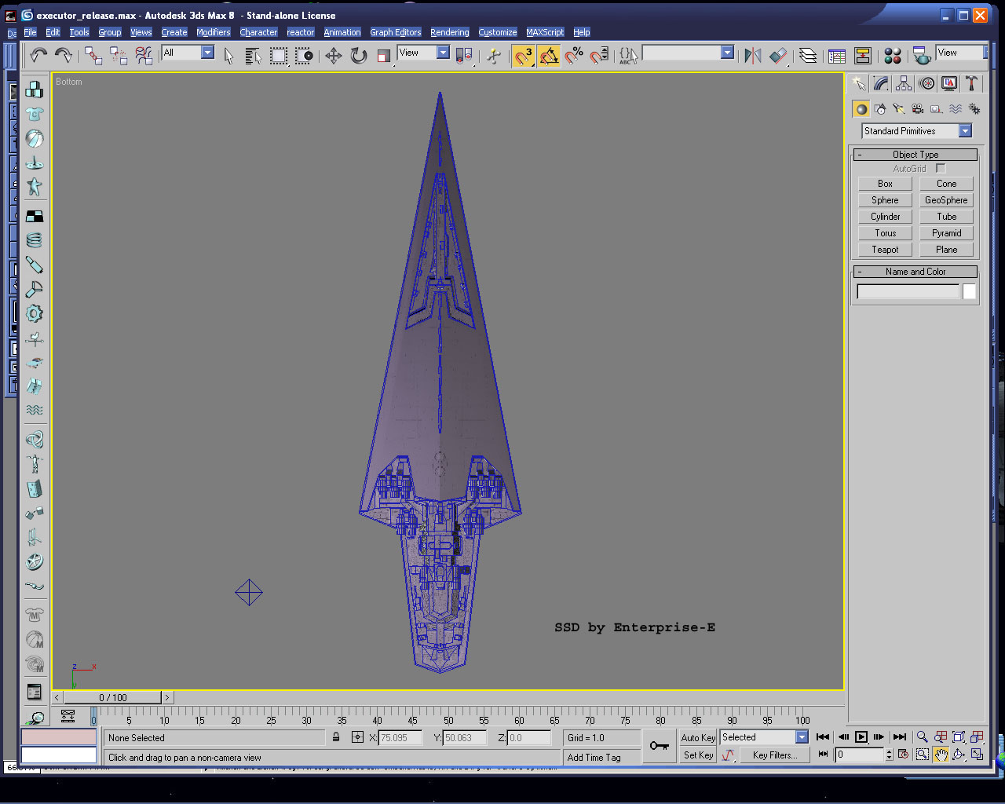The width and height of the screenshot is (1005, 804).
Task: Toggle the 3D Snaps button
Action: coord(524,55)
